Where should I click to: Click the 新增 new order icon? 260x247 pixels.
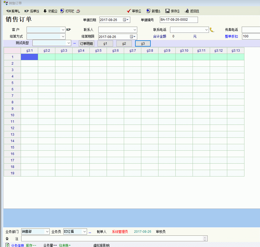[x=148, y=11]
